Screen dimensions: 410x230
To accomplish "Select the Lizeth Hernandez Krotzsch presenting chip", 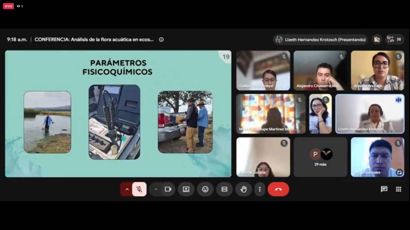I will coord(321,40).
